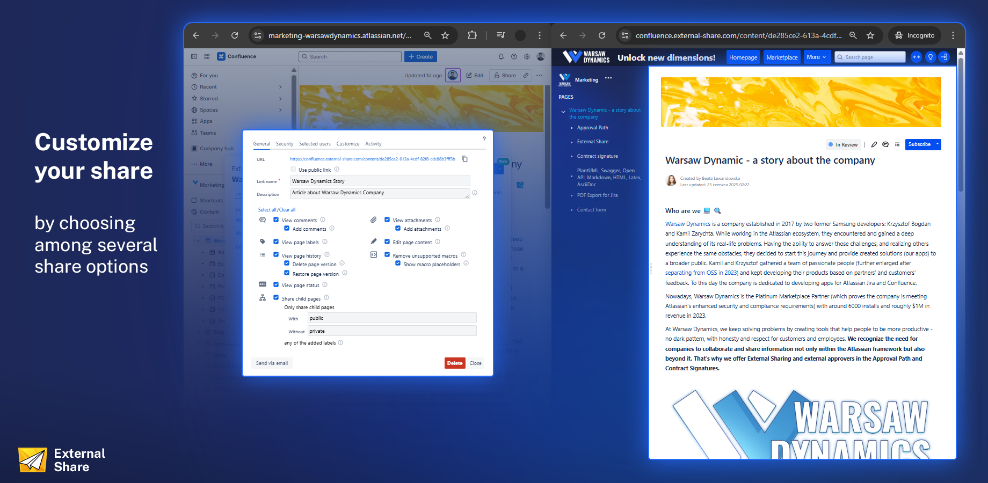
Task: Open the app switcher grid icon in Confluence
Action: 207,56
